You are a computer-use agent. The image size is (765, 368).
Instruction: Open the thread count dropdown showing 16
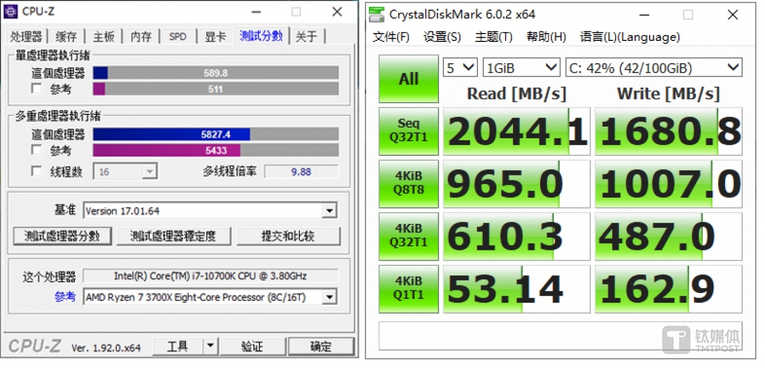coord(125,172)
